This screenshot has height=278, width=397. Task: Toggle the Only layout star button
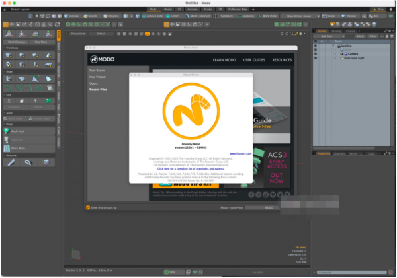tap(378, 9)
